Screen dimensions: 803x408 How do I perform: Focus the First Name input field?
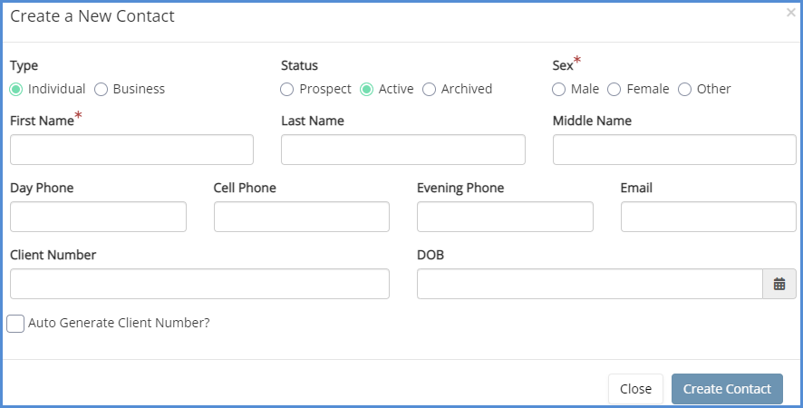pos(131,150)
